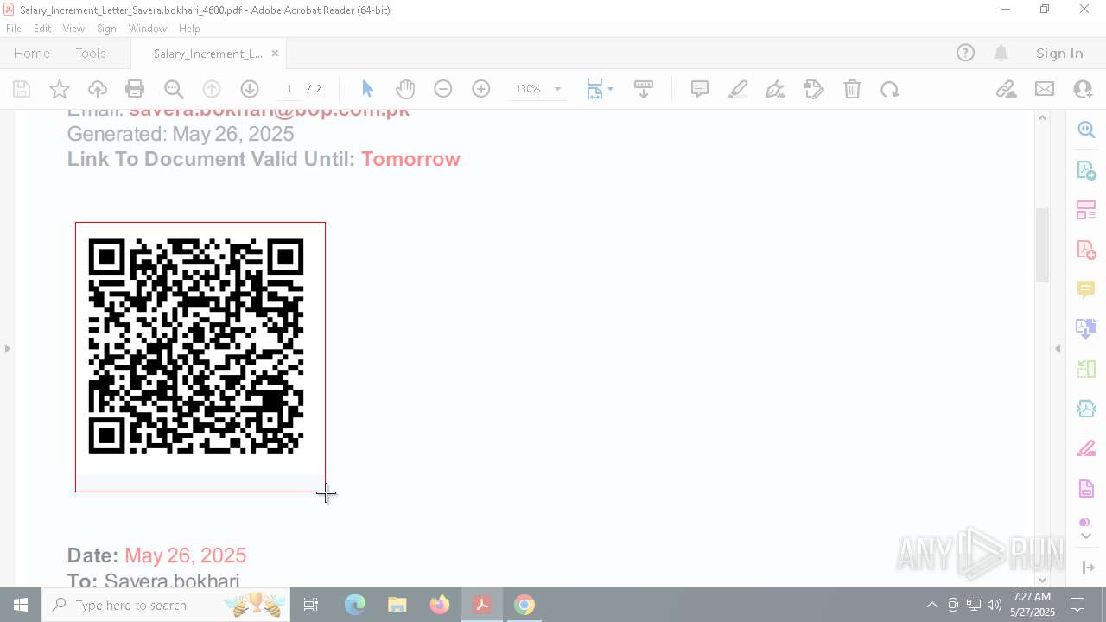Open the Create PDF tool in the right panel
1106x622 pixels.
pos(1086,250)
